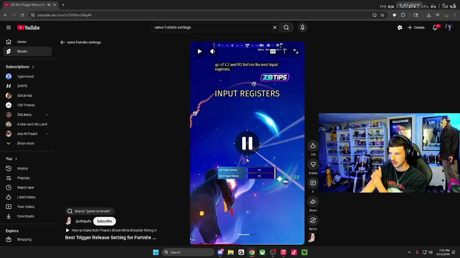Click the Search "game controller" suggestion chip
The width and height of the screenshot is (460, 258).
pos(90,211)
